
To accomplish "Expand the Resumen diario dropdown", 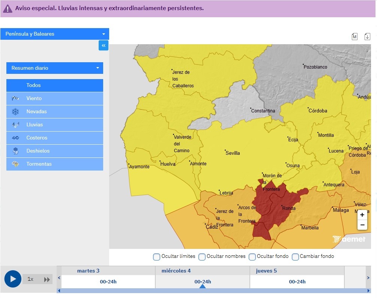I will tap(55, 68).
